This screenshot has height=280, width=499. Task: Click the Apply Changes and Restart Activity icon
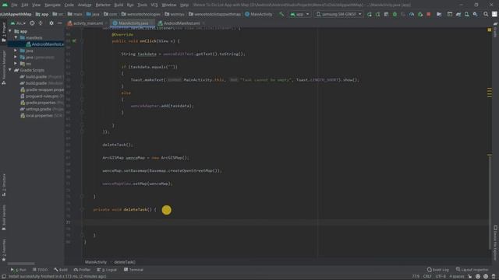[x=377, y=14]
